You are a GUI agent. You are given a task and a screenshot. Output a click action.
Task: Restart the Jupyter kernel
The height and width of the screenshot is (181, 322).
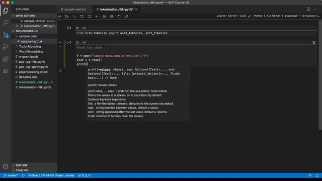click(x=82, y=17)
